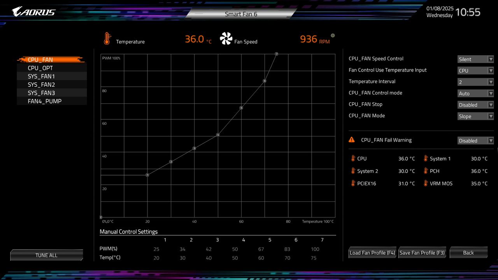Click Temp value 30 for point 2

coord(182,258)
